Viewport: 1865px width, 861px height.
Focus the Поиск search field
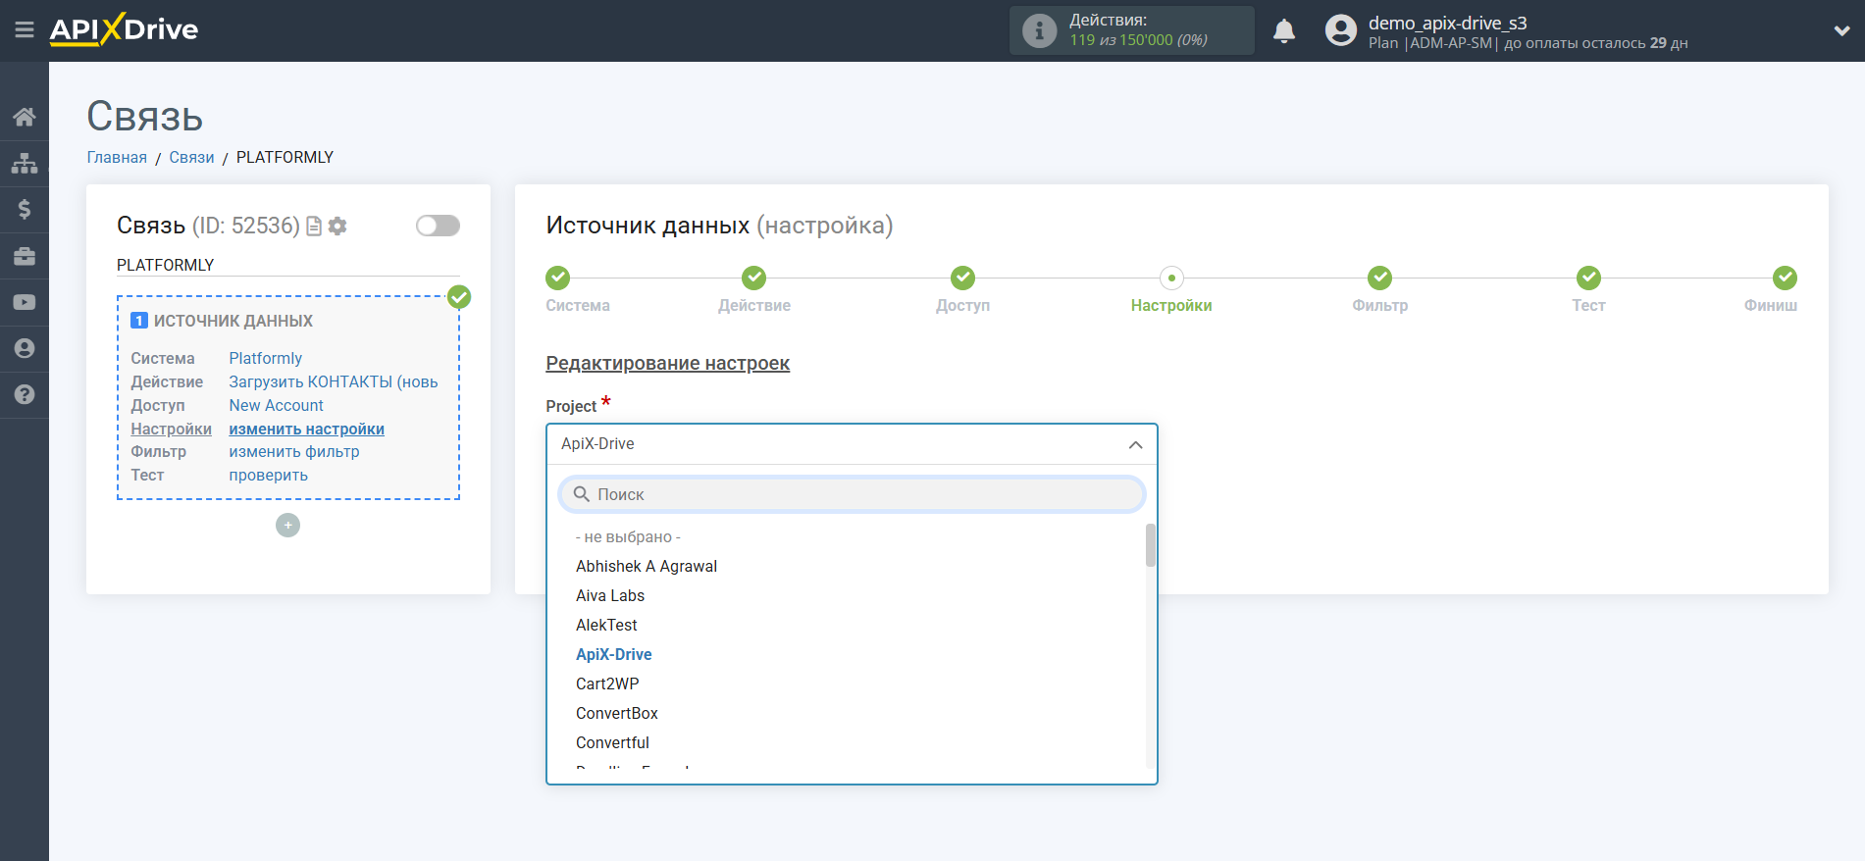852,494
